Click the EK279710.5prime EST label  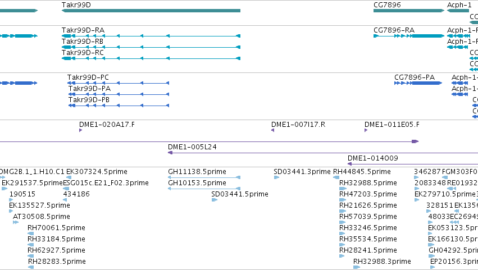coord(445,194)
